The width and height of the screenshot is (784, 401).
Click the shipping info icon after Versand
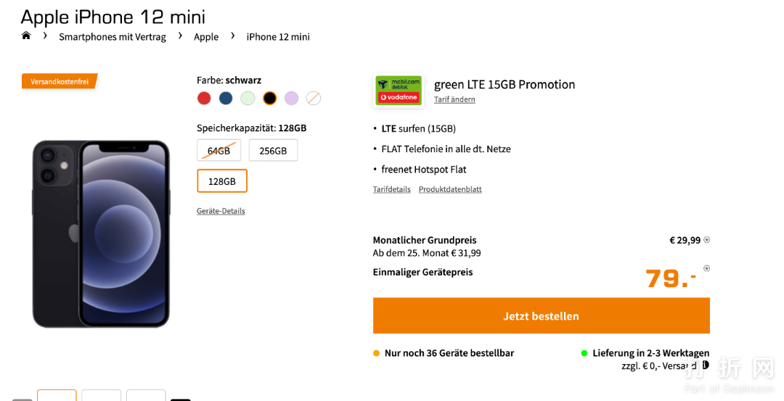click(x=705, y=365)
